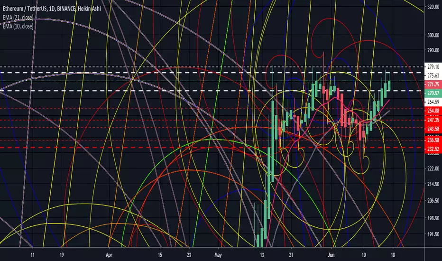
Task: Click the 191.50 price axis label
Action: (x=433, y=234)
